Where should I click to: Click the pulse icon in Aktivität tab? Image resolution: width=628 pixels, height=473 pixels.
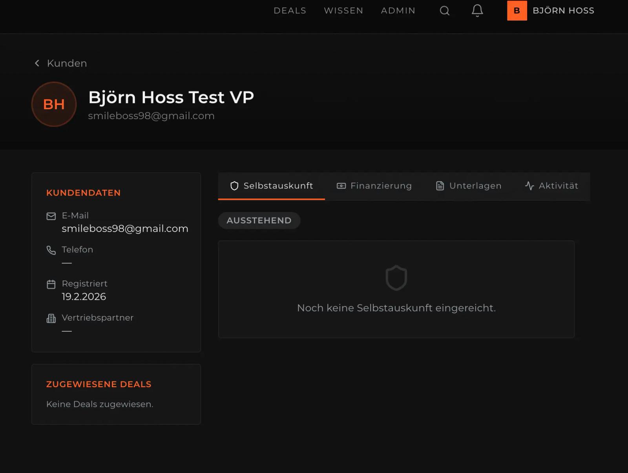pos(529,186)
